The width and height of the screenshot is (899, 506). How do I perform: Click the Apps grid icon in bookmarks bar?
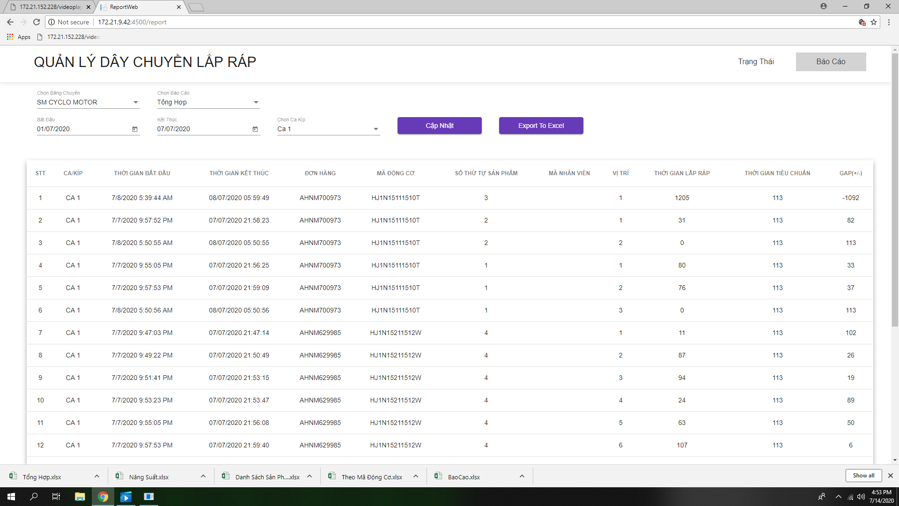pyautogui.click(x=10, y=37)
